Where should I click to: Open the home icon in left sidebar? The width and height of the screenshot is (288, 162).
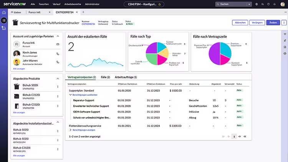pos(4,13)
